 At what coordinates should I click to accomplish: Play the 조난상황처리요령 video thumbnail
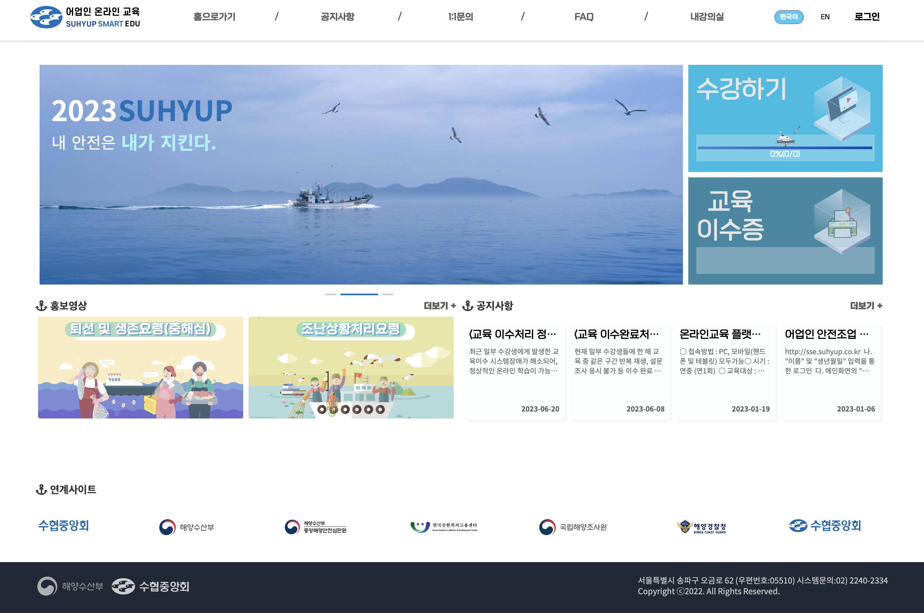point(351,368)
